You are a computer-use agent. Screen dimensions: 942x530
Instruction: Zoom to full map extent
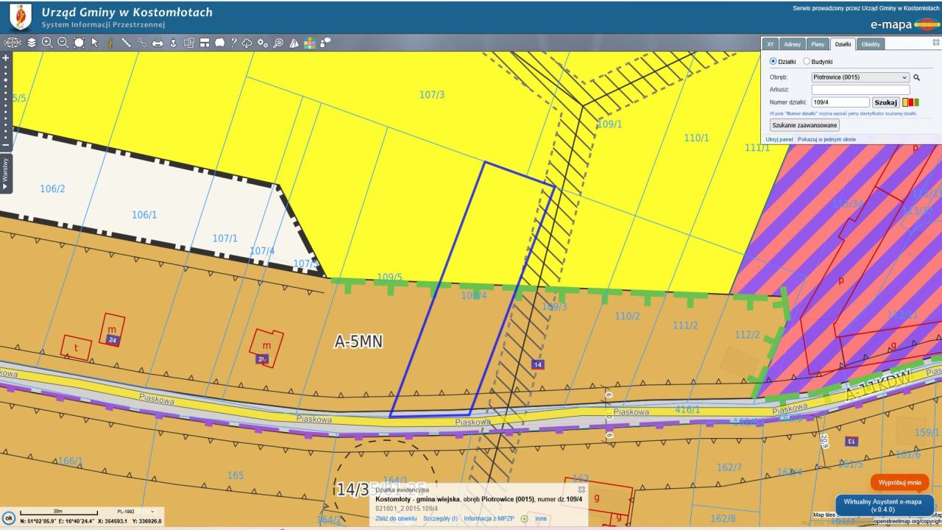pyautogui.click(x=79, y=43)
